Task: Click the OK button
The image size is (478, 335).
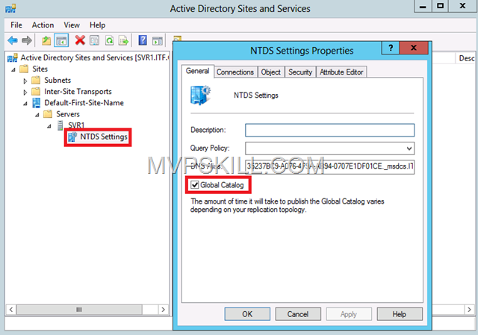Action: 246,314
